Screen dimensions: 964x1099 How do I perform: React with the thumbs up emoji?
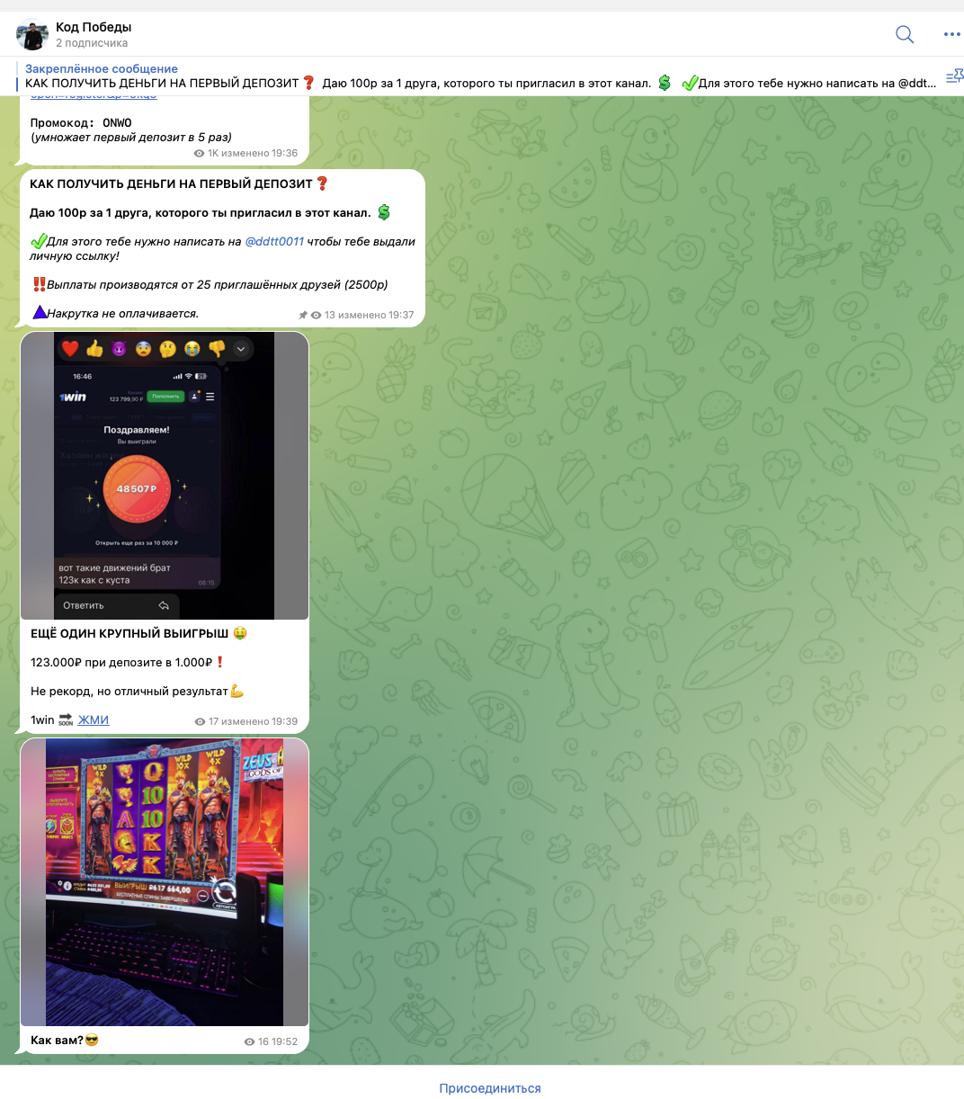coord(94,349)
